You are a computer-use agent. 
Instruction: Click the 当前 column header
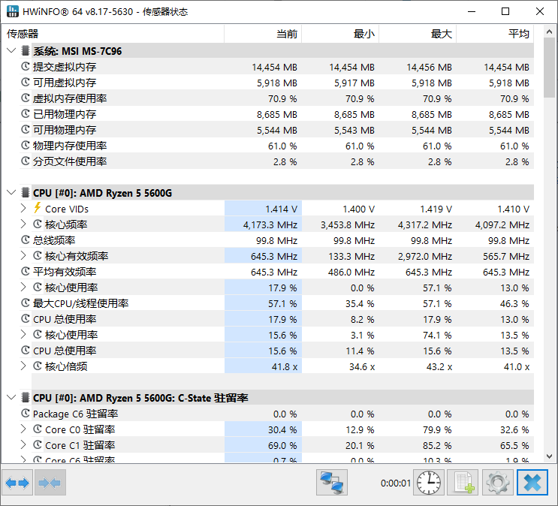pyautogui.click(x=263, y=34)
